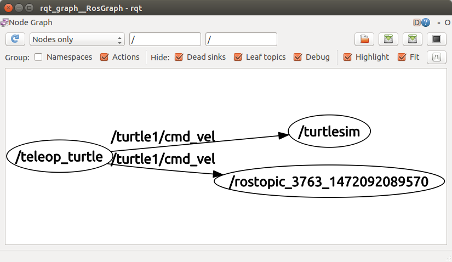This screenshot has width=452, height=262.
Task: Turn off the Highlight option
Action: (x=347, y=57)
